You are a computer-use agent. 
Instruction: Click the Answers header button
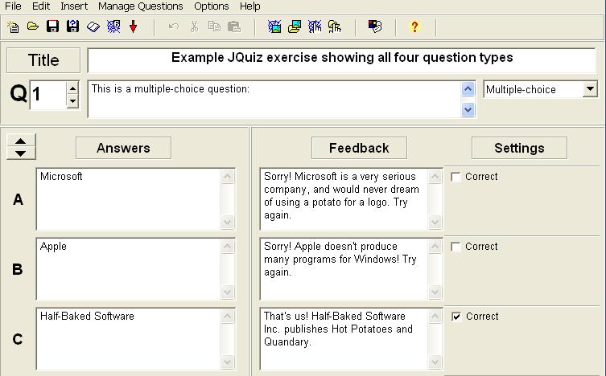[x=123, y=148]
